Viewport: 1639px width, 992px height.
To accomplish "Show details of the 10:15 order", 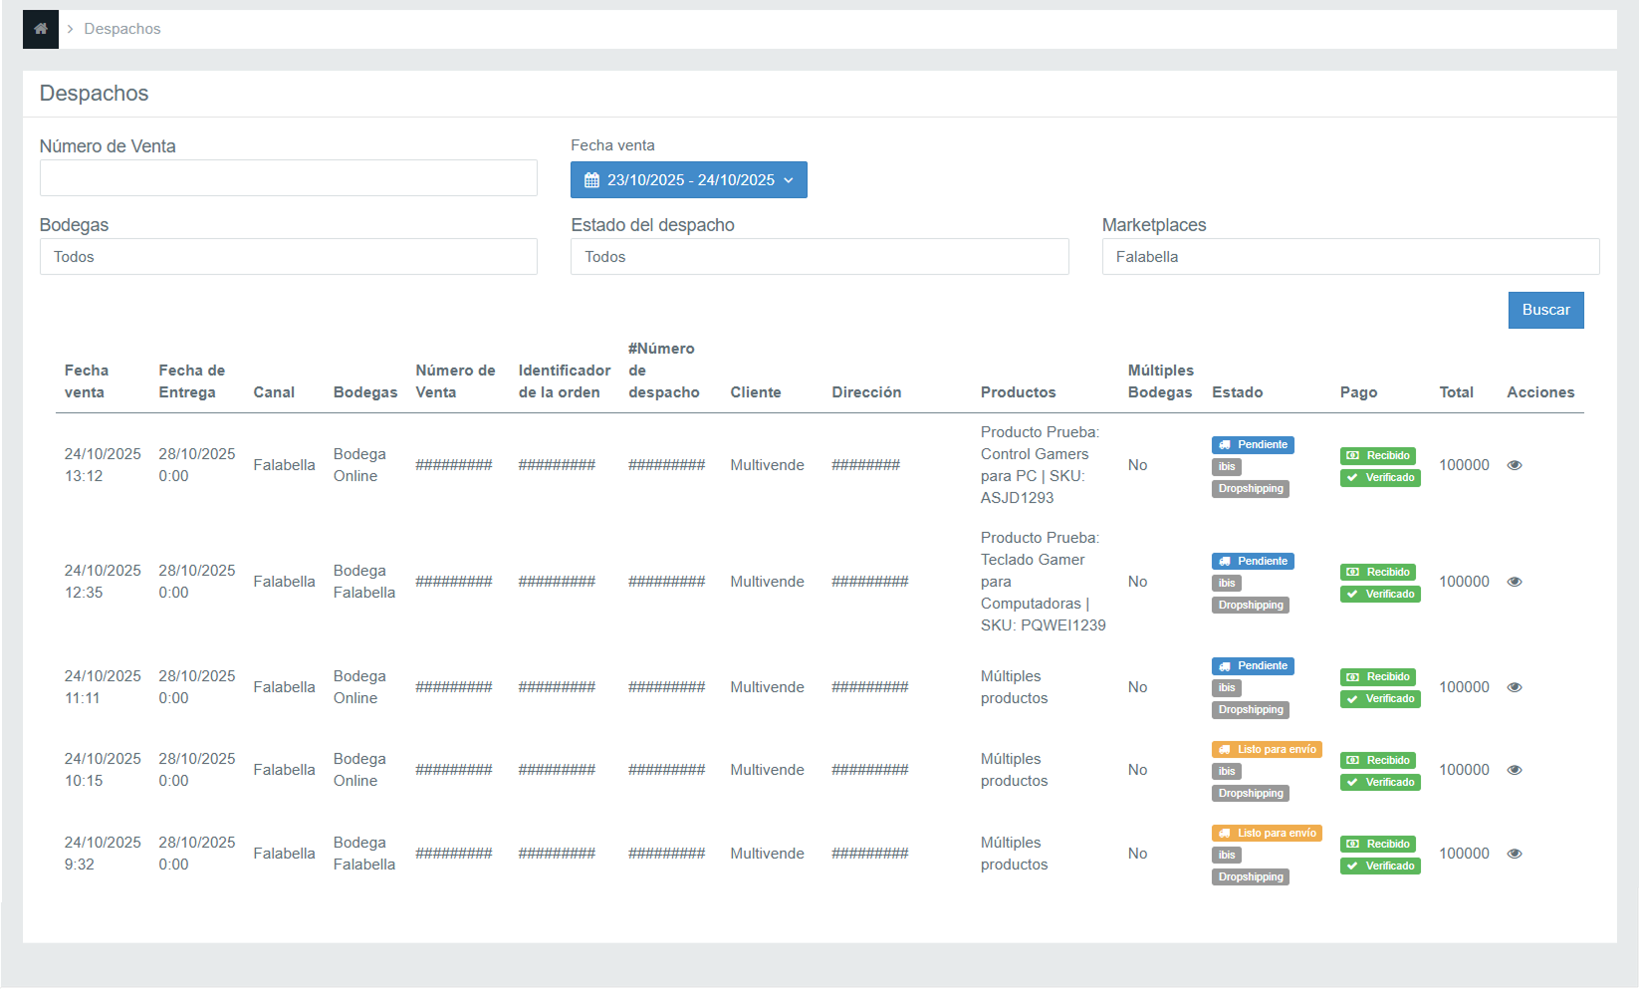I will tap(1514, 770).
